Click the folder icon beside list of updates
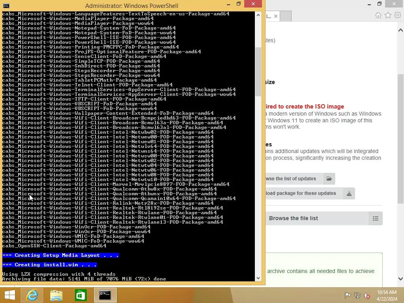Screen dimensions: 404x303 (x=329, y=179)
